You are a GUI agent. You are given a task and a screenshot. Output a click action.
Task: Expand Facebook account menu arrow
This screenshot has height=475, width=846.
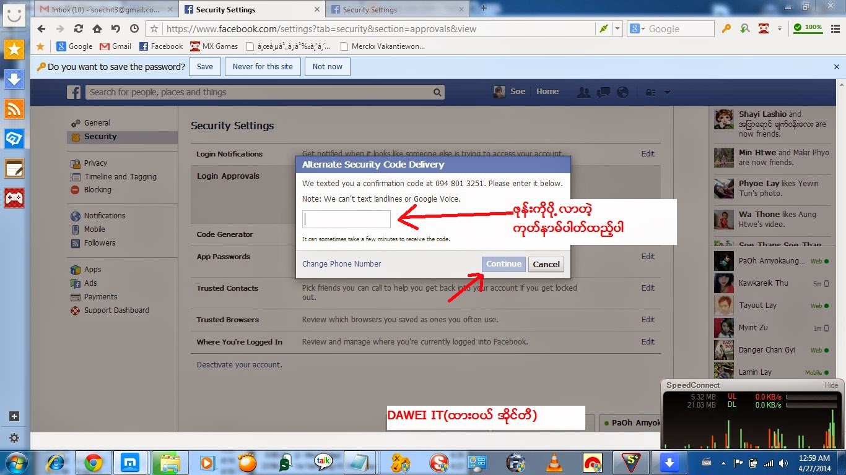(x=667, y=92)
